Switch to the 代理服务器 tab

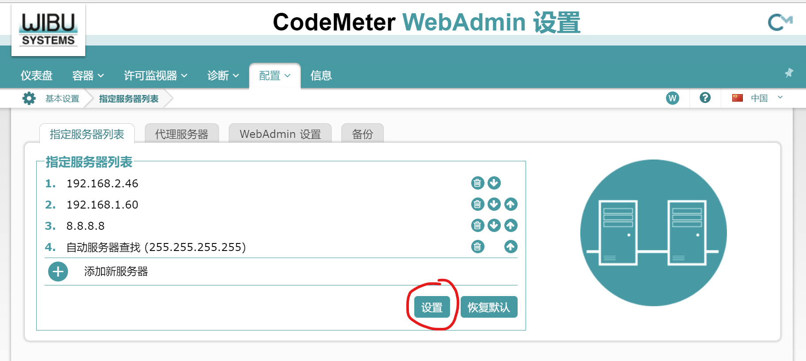tap(182, 134)
